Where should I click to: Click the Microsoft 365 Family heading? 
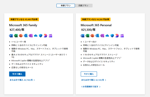pos(23,25)
